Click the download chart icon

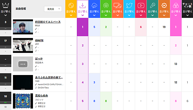click(x=83, y=6)
